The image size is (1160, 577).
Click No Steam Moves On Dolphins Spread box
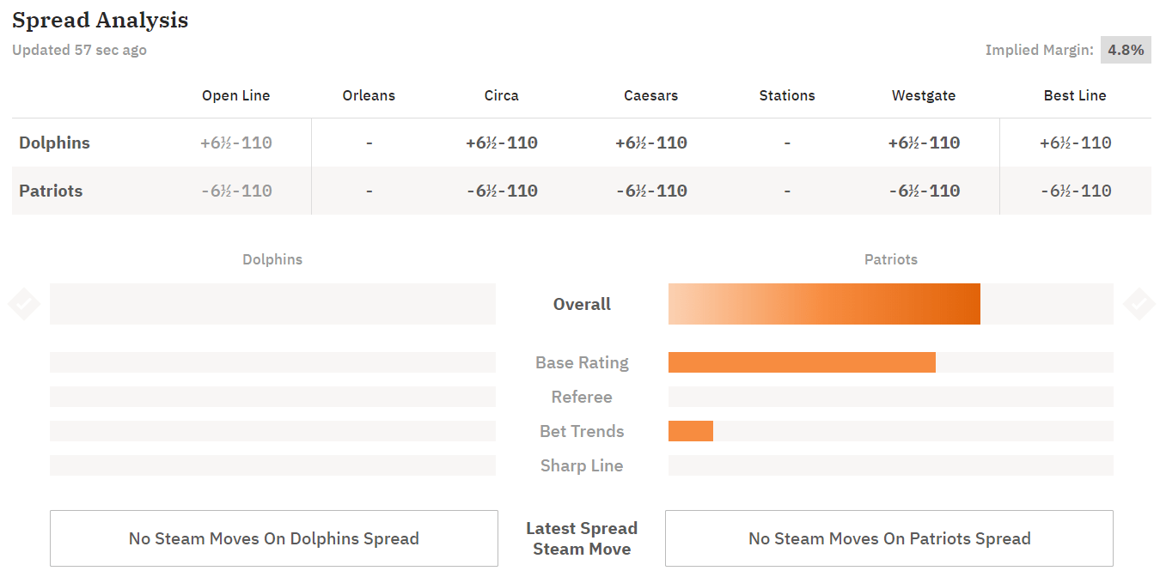274,538
